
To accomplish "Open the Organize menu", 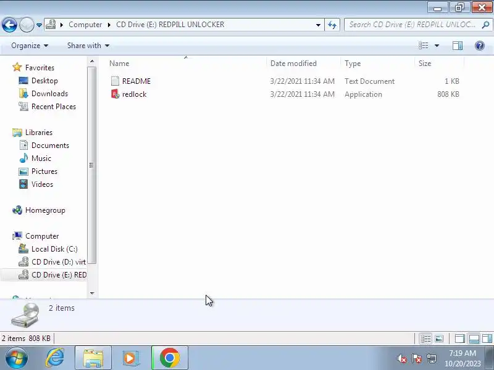I will point(30,46).
